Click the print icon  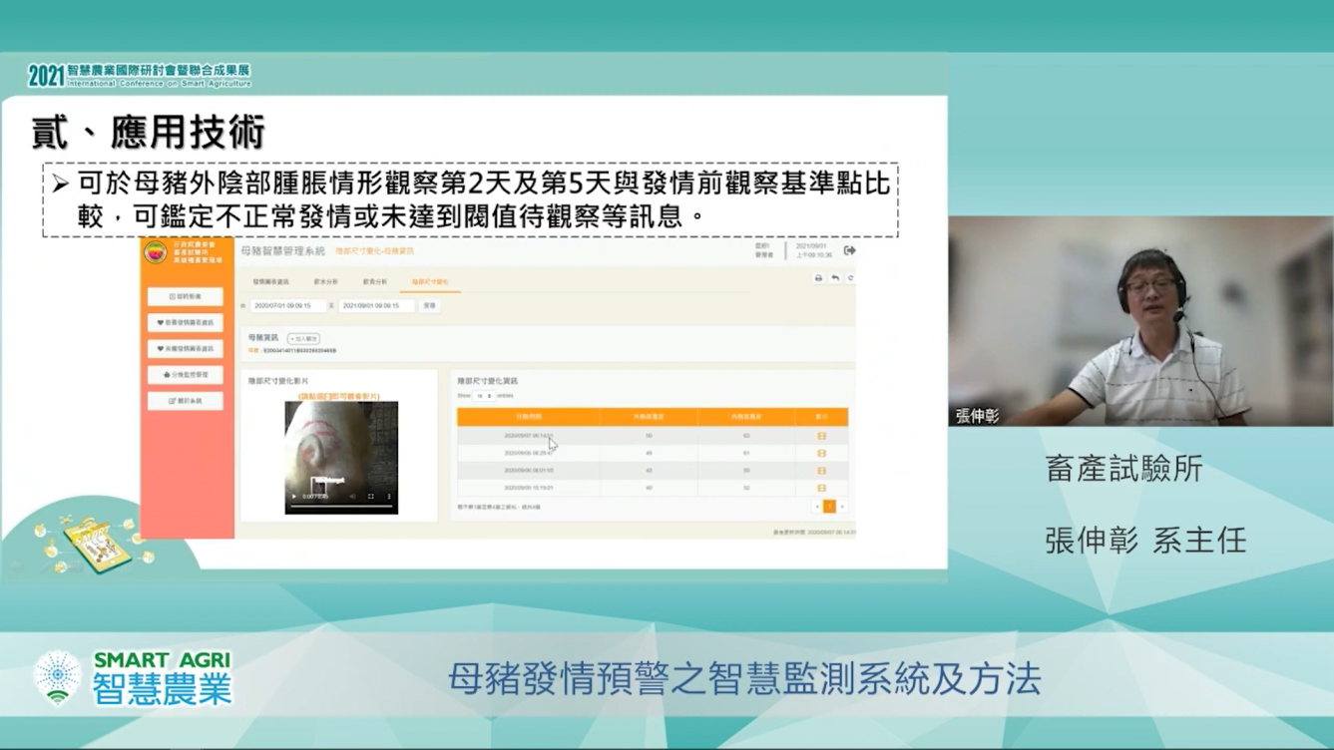coord(818,278)
